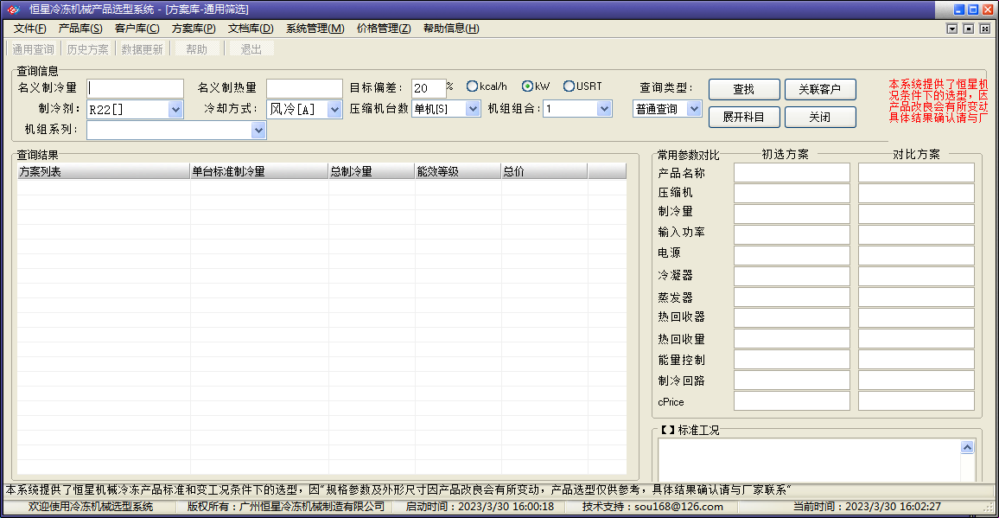Click the app logo in title bar
The height and width of the screenshot is (518, 999).
point(12,10)
